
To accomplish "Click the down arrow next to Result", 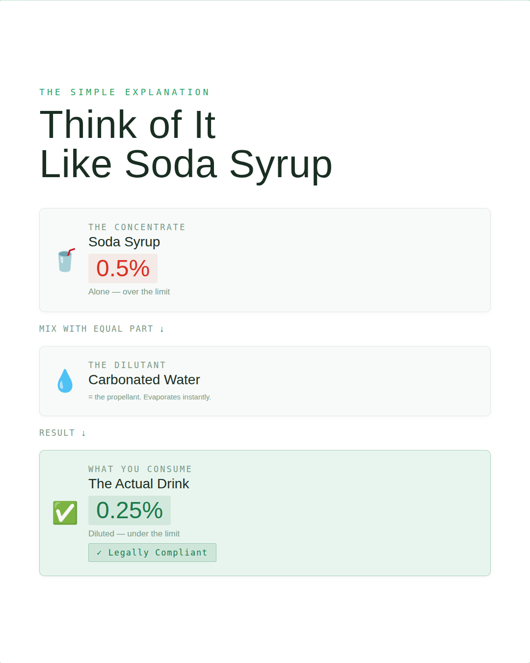I will tap(83, 433).
